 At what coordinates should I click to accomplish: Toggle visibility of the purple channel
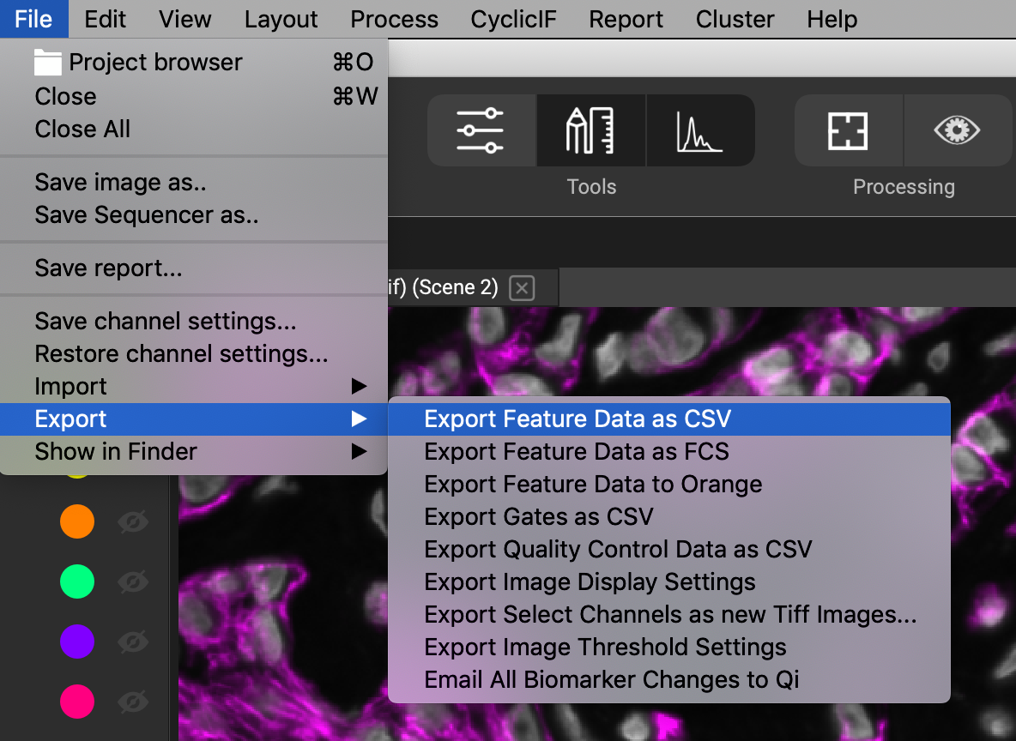pos(133,642)
